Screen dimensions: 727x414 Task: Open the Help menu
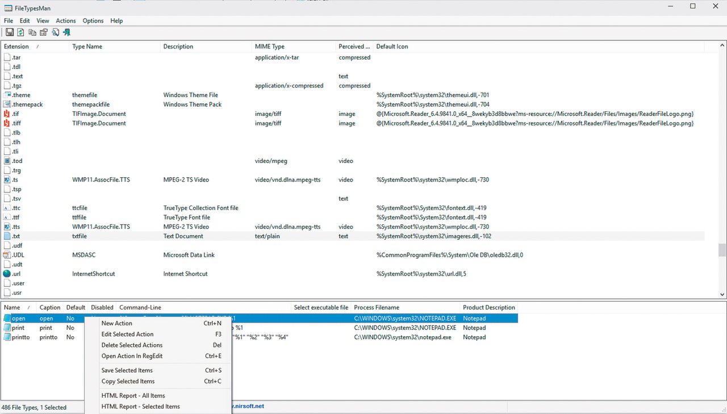click(x=116, y=20)
